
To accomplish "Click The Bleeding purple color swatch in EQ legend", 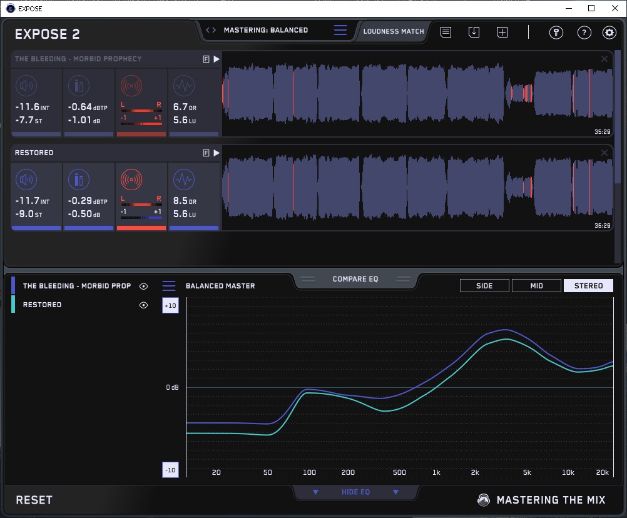I will coord(13,285).
